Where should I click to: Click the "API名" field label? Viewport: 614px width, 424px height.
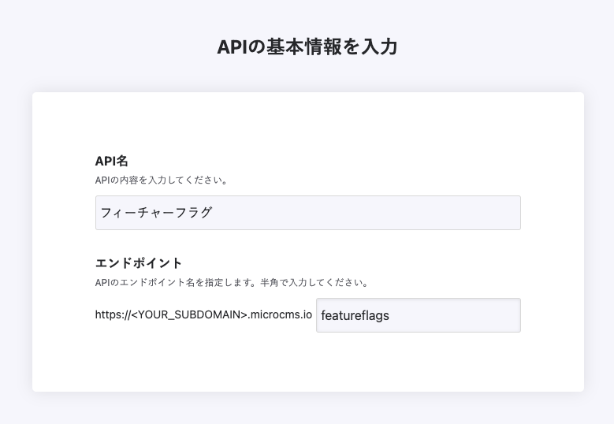coord(111,161)
